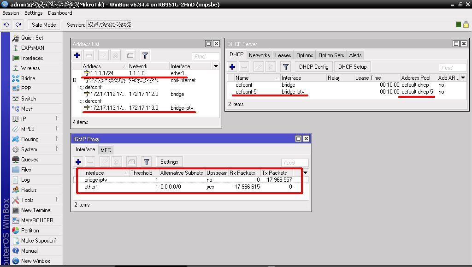Click filter funnel in DHCP Server
This screenshot has width=472, height=267.
click(x=286, y=67)
